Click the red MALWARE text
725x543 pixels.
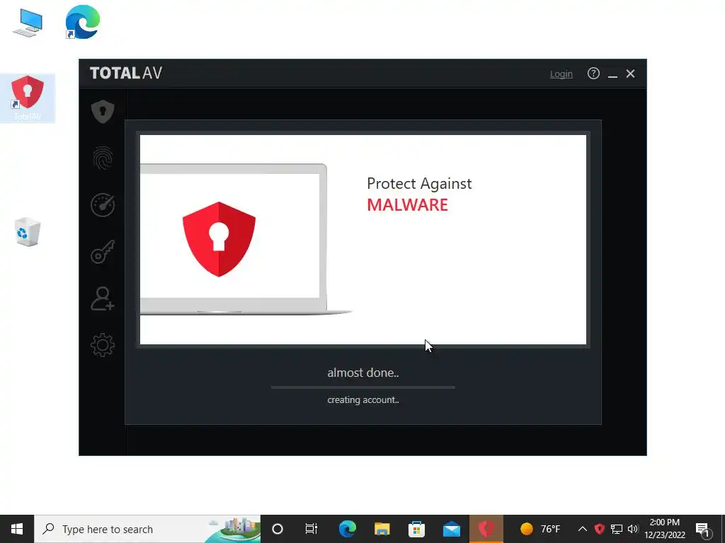(x=407, y=205)
